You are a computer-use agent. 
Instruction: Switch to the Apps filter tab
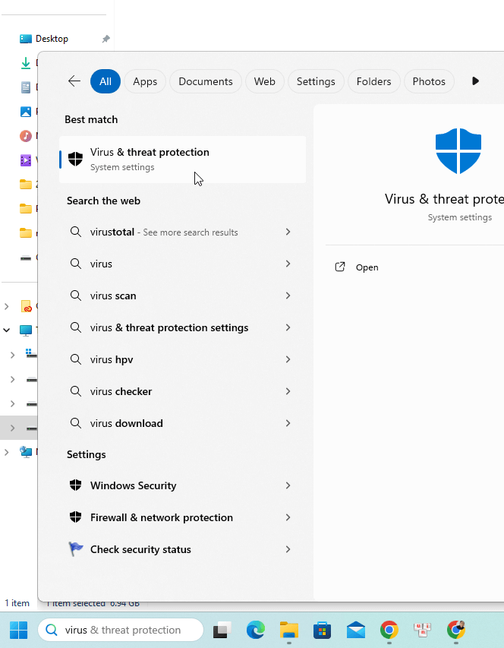point(145,81)
